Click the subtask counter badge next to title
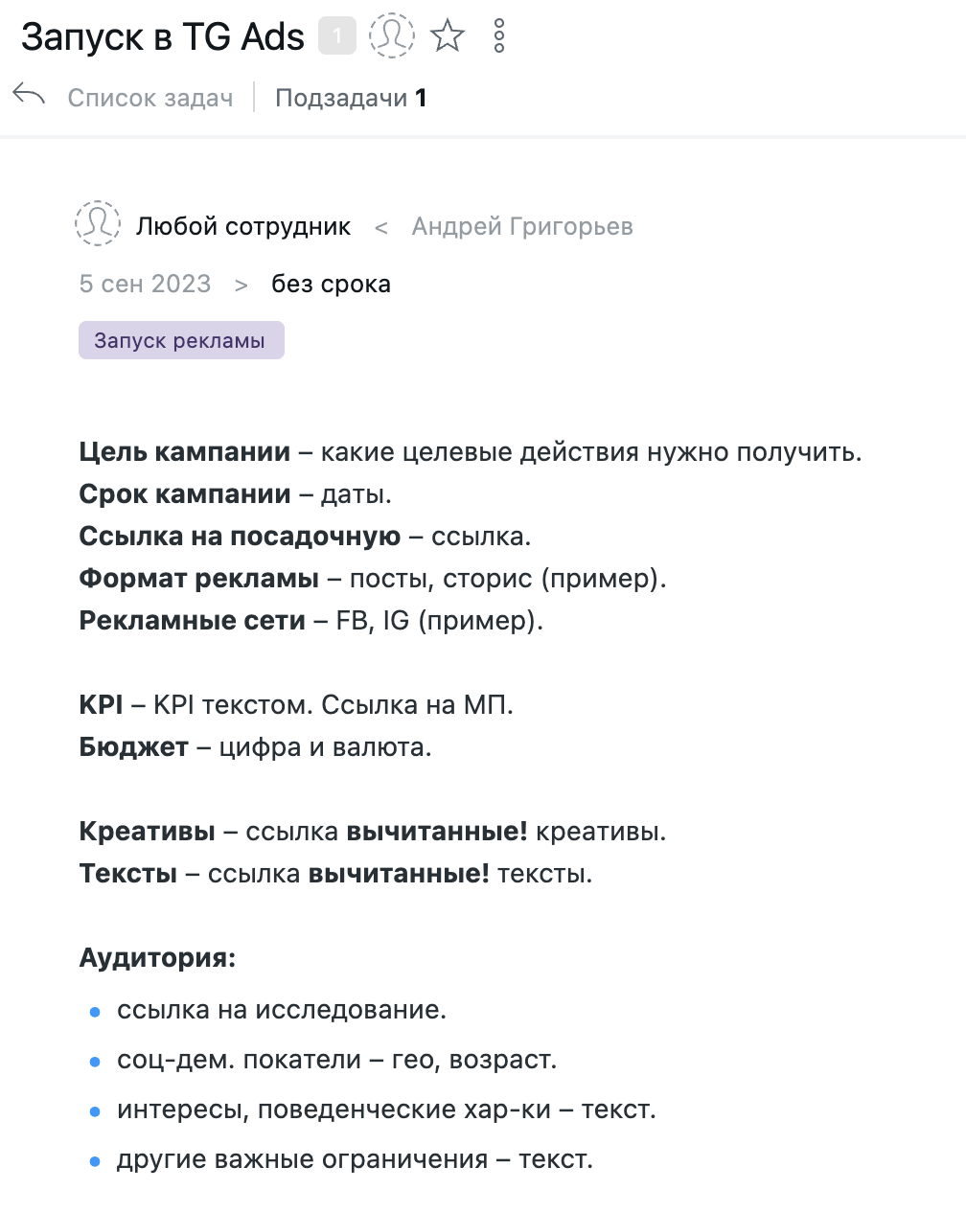This screenshot has height=1213, width=966. point(335,35)
